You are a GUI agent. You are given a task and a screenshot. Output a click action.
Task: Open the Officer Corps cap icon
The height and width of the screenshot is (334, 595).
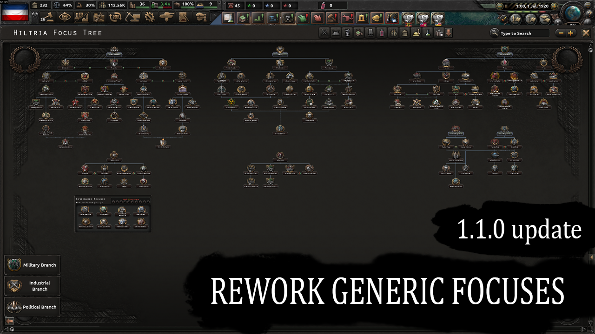pyautogui.click(x=201, y=17)
